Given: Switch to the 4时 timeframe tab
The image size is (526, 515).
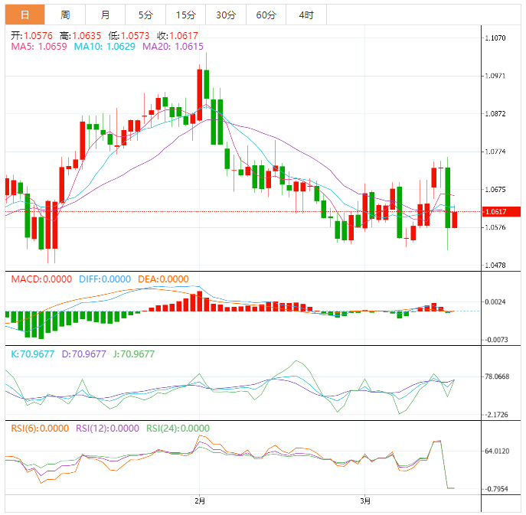Looking at the screenshot, I should [306, 15].
